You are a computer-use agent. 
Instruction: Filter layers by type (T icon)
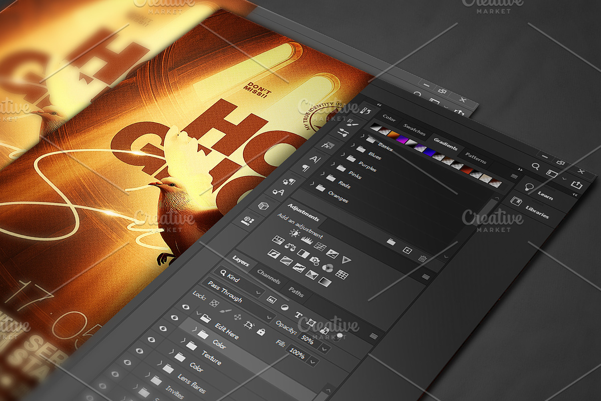pos(298,315)
